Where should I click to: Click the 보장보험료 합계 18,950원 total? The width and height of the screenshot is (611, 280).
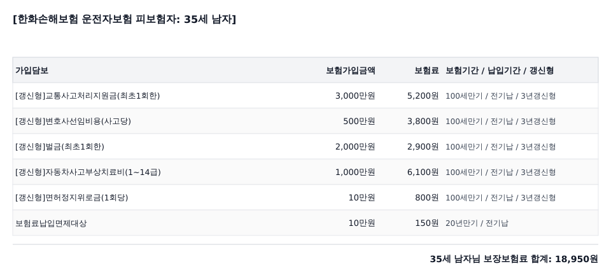tap(514, 259)
